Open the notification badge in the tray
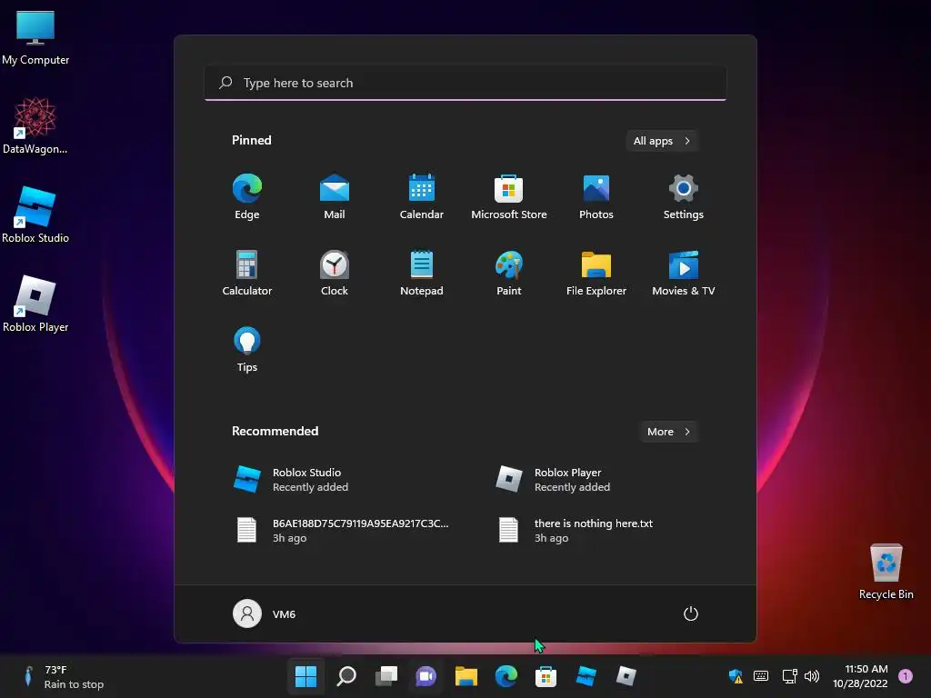931x698 pixels. [x=906, y=676]
